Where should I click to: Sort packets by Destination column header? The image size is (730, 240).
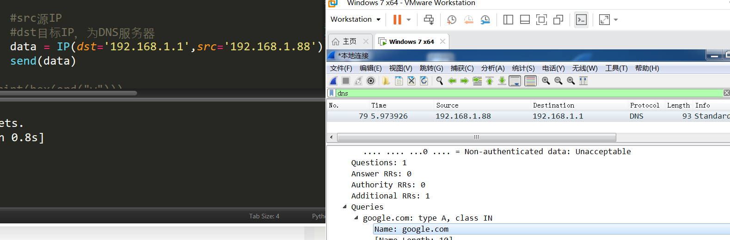coord(579,105)
